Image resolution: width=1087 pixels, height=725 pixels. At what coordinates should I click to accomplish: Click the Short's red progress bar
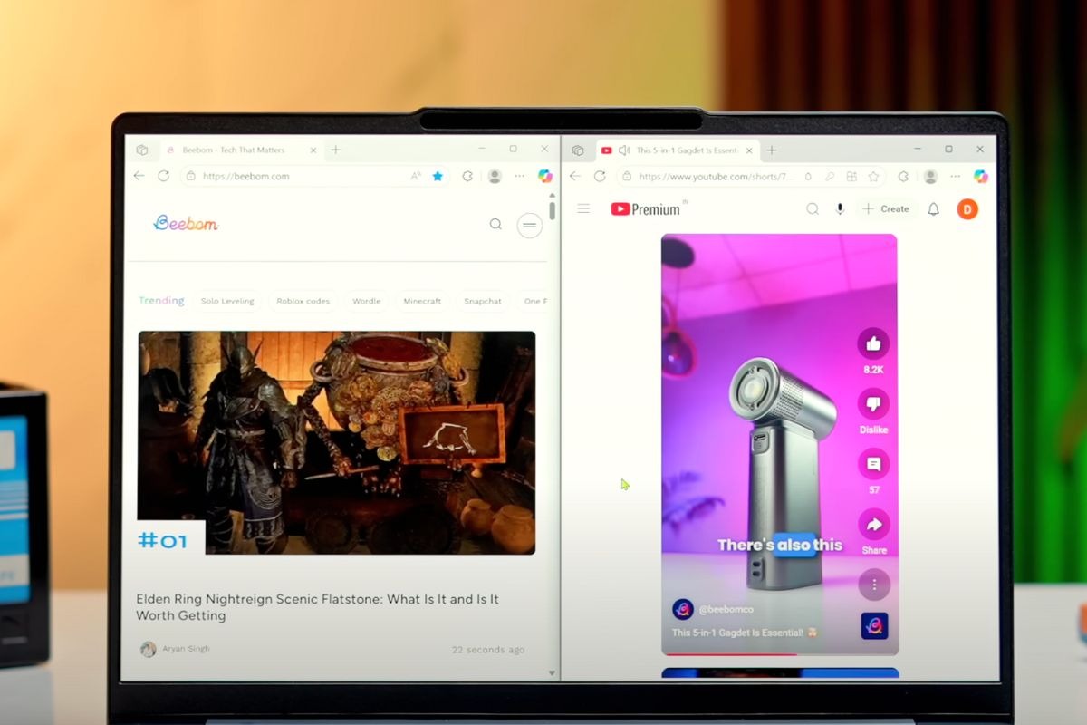pyautogui.click(x=729, y=653)
